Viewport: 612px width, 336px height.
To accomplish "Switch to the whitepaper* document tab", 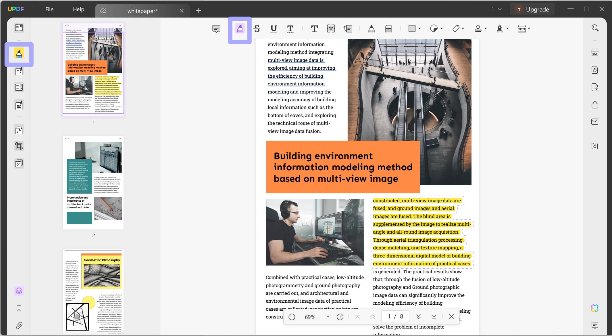I will (x=142, y=10).
